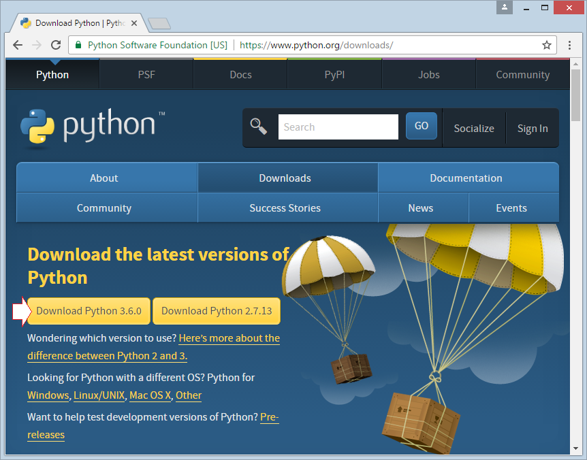The height and width of the screenshot is (460, 587).
Task: Click the Python Software Foundation [US] label
Action: coord(157,46)
